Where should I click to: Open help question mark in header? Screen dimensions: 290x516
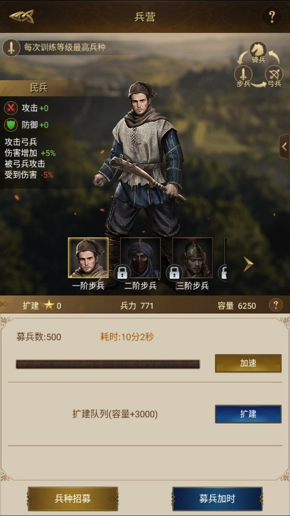click(x=272, y=16)
